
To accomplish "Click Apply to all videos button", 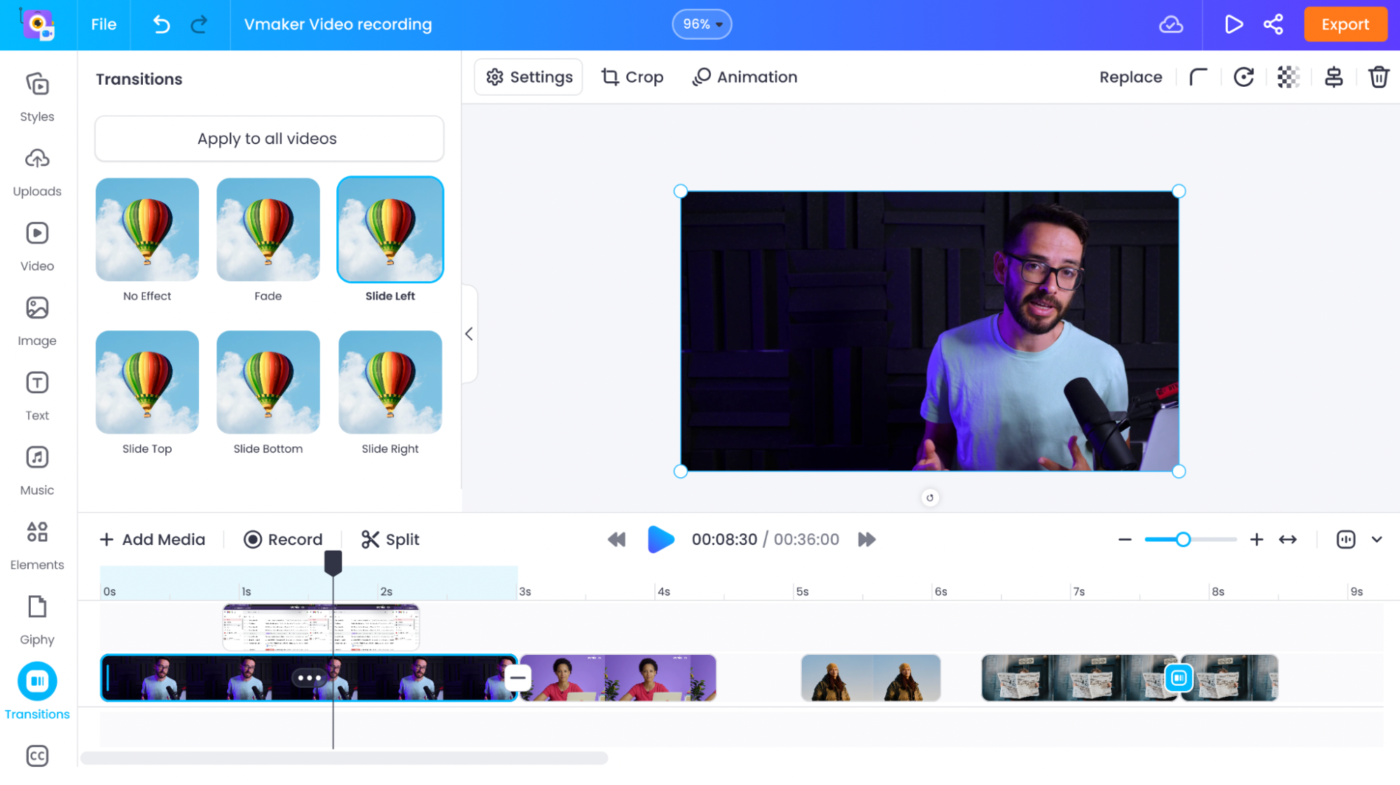I will pyautogui.click(x=268, y=139).
